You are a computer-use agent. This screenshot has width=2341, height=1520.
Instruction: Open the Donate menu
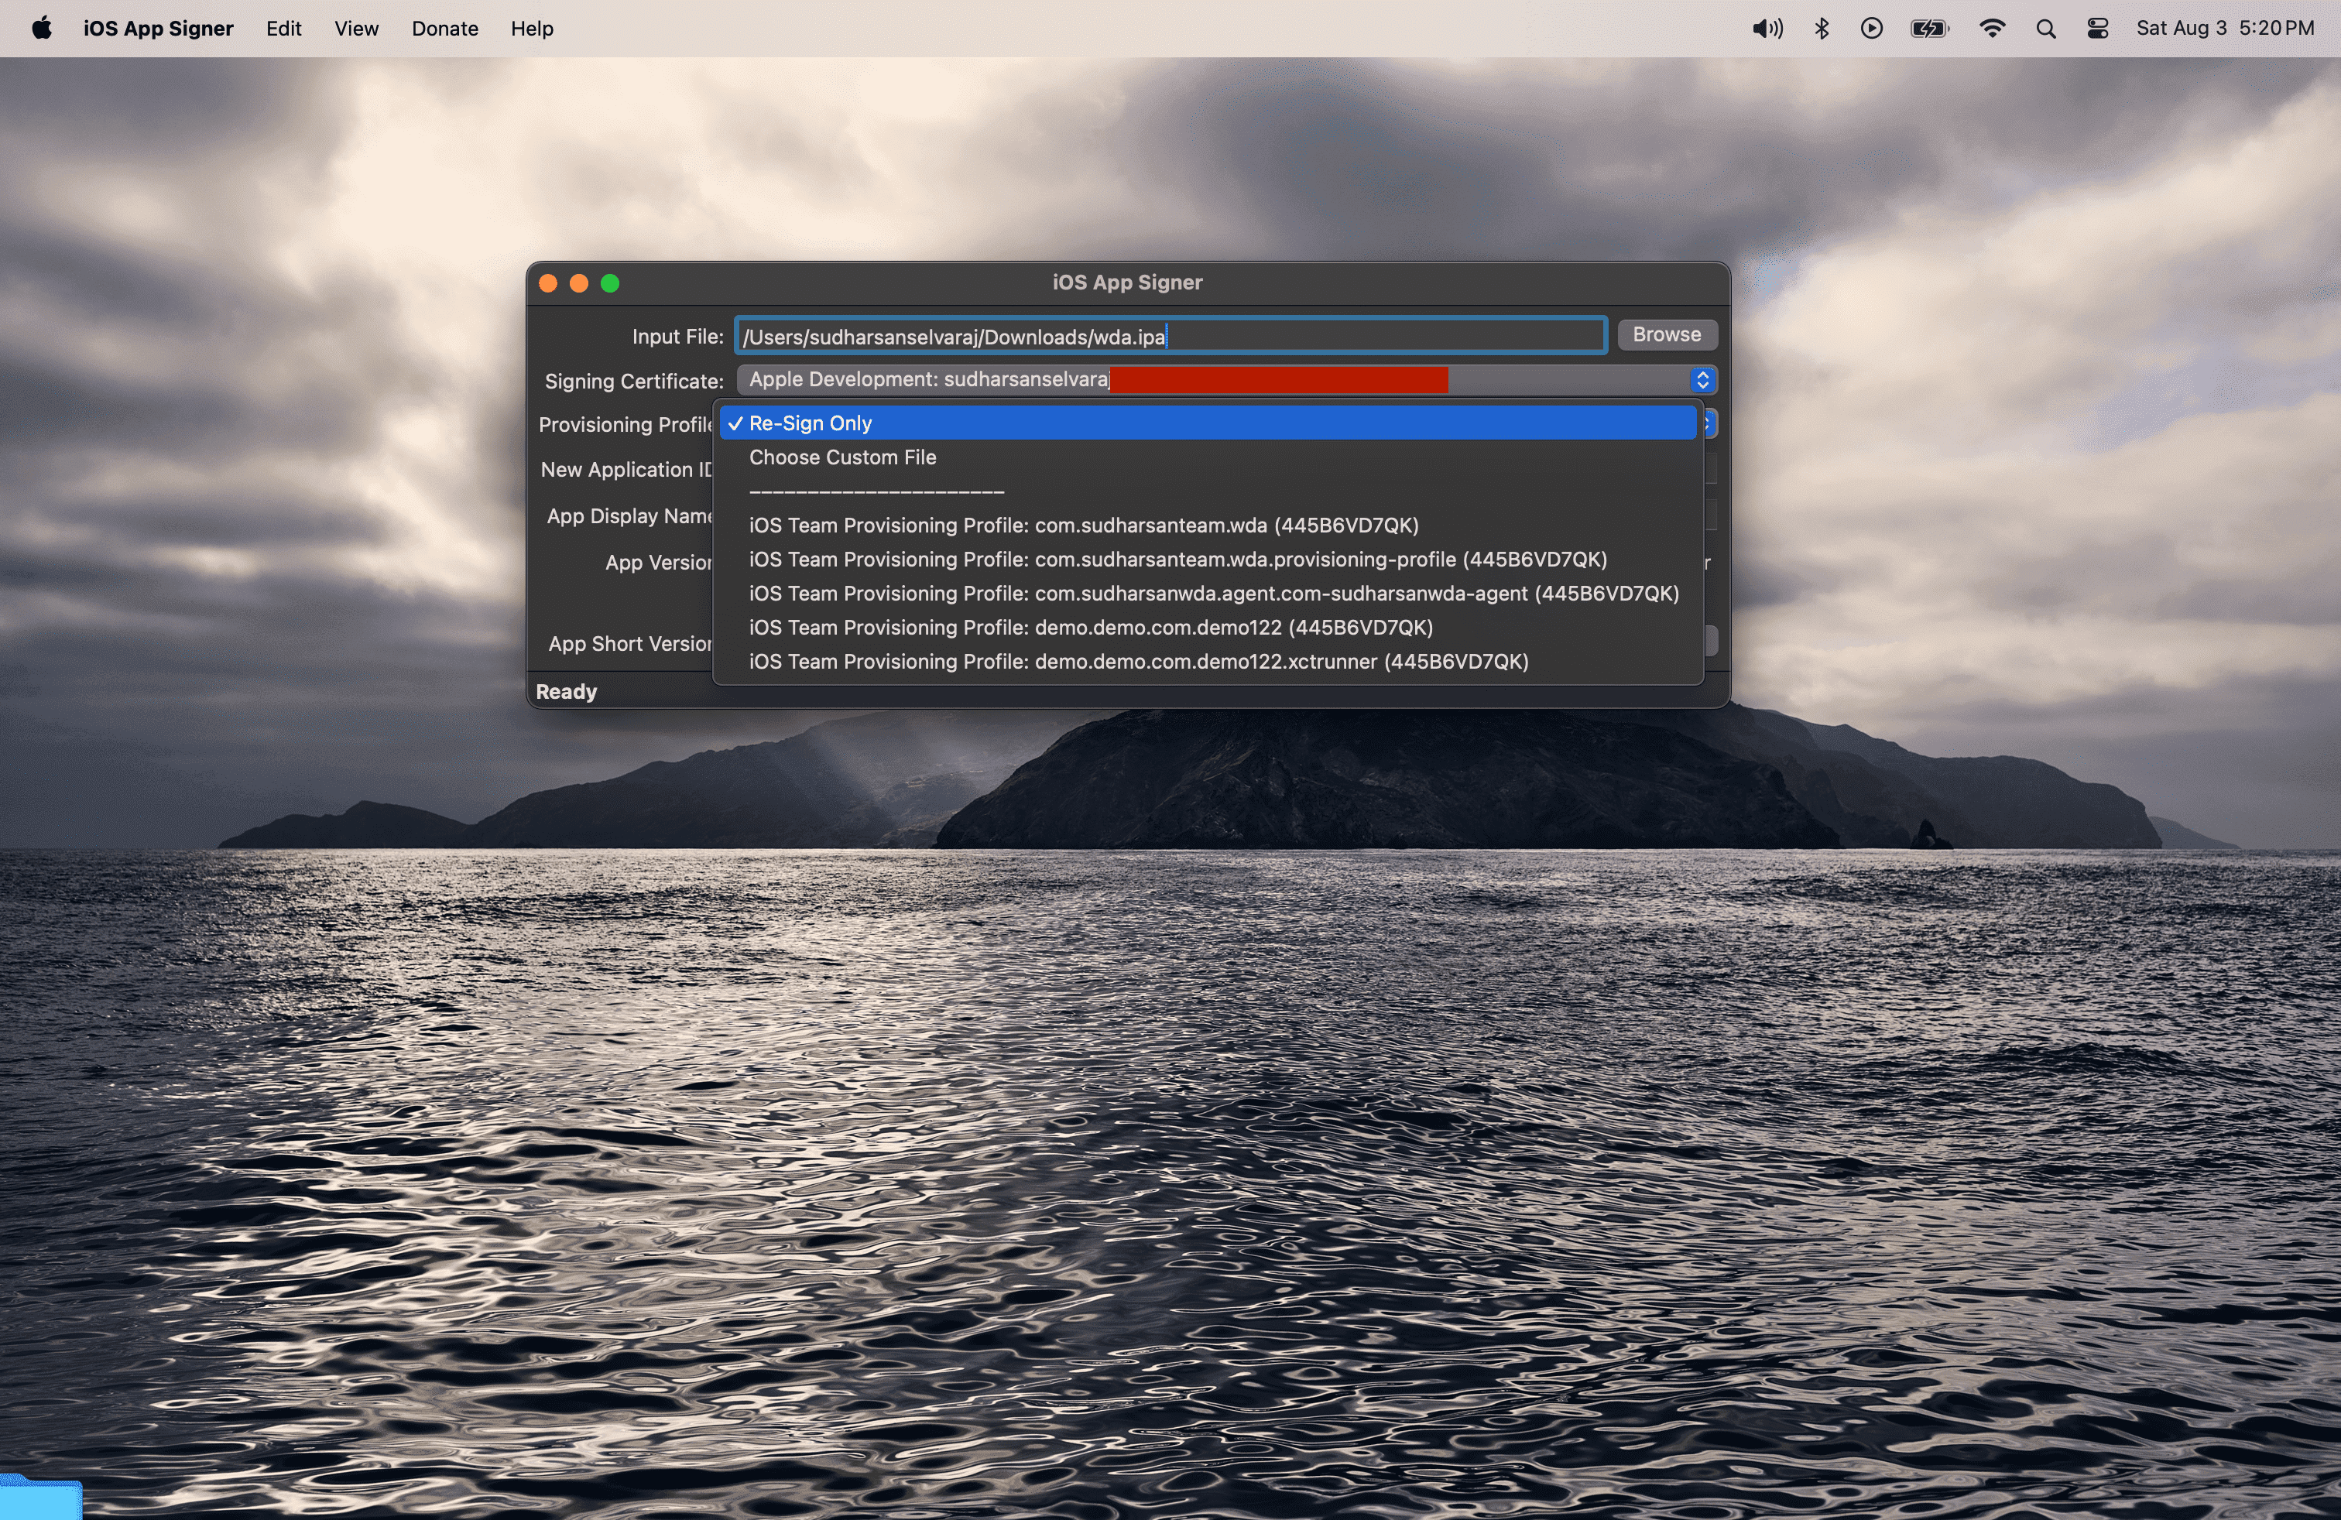click(444, 28)
